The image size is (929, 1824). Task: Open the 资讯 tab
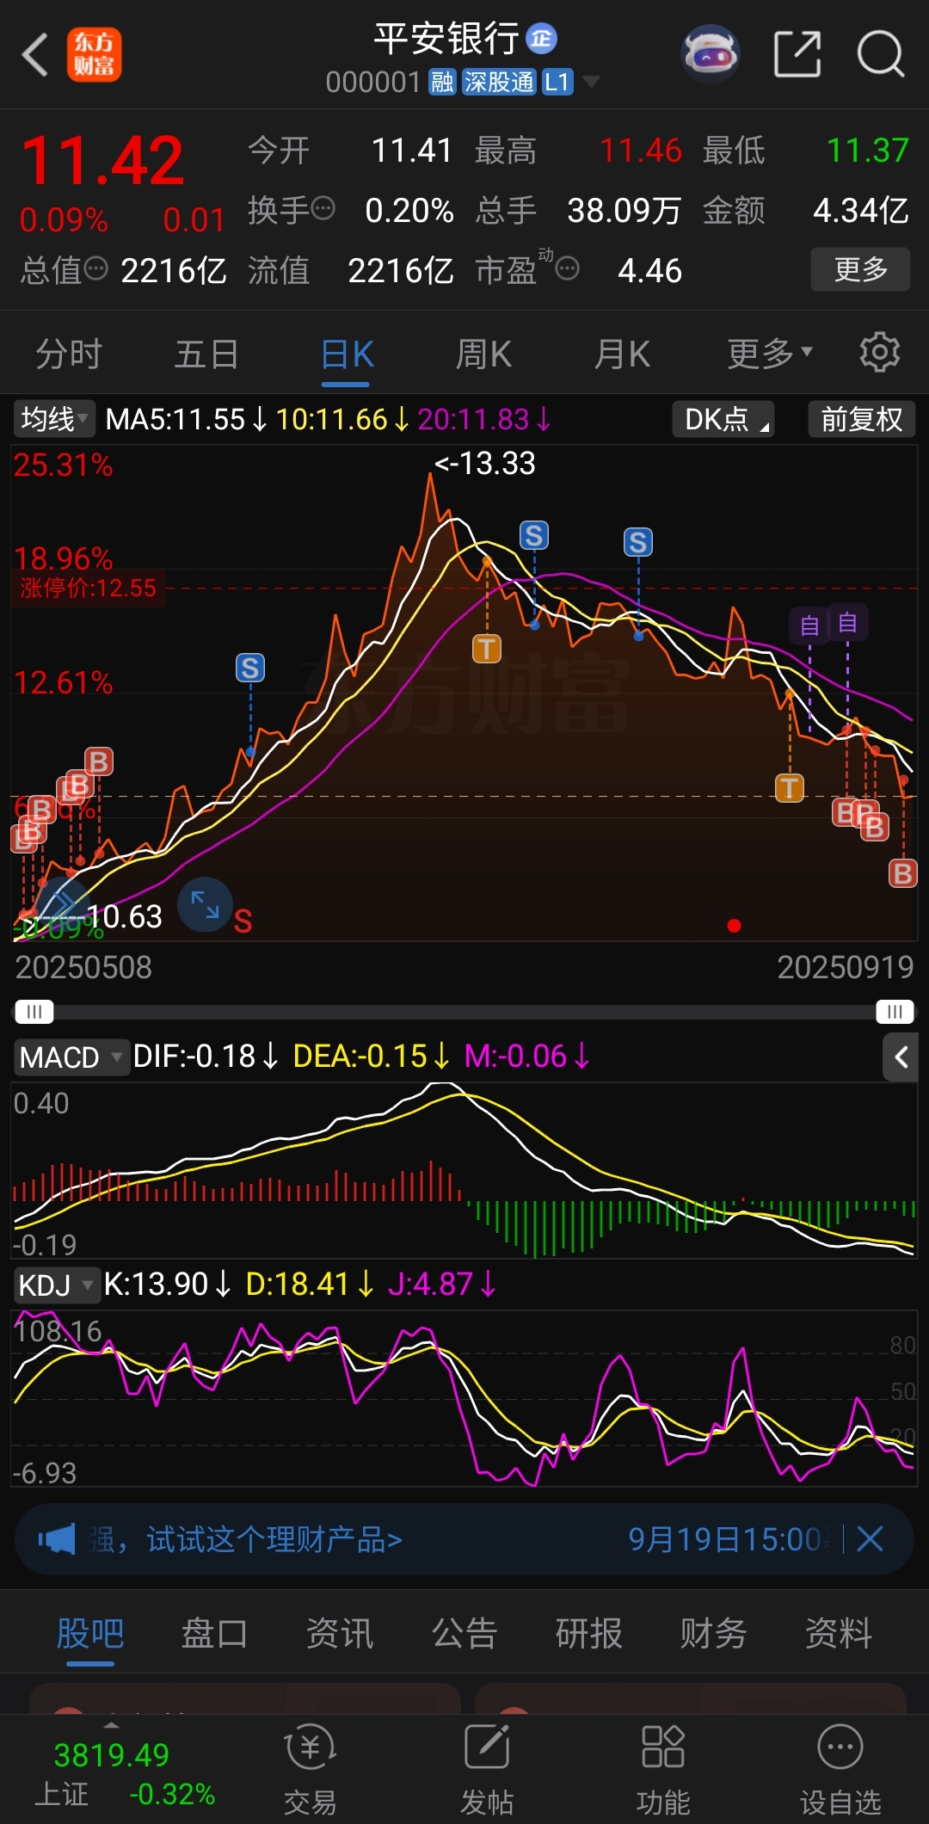pos(340,1633)
